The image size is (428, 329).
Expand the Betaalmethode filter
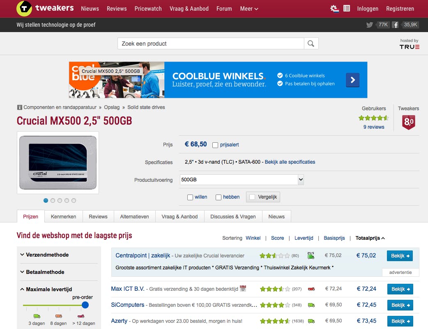[43, 272]
